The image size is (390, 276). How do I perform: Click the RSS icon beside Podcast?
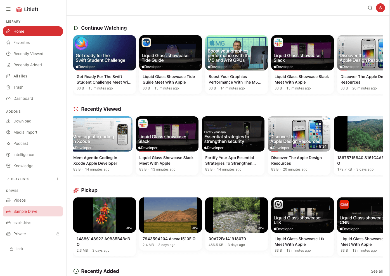click(x=8, y=143)
